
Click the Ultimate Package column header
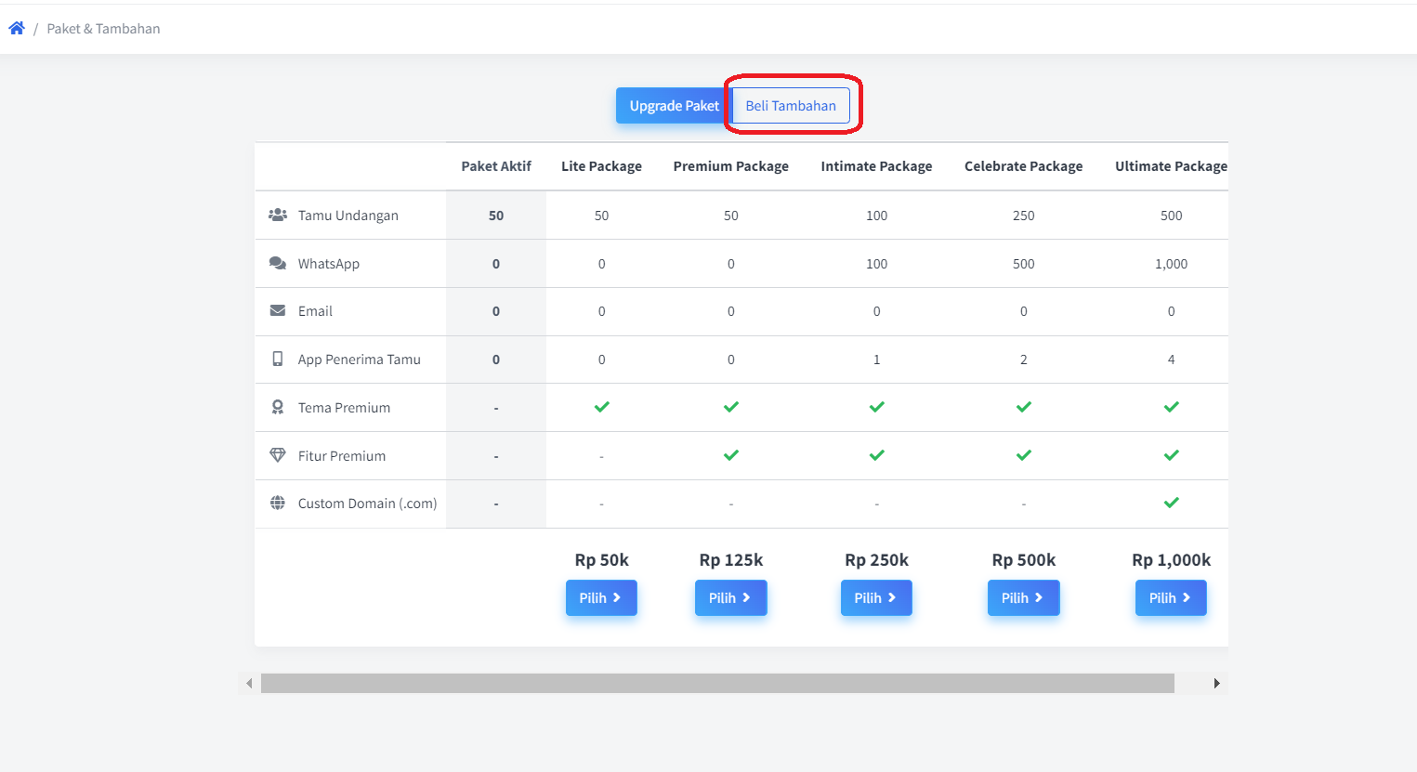[x=1171, y=166]
